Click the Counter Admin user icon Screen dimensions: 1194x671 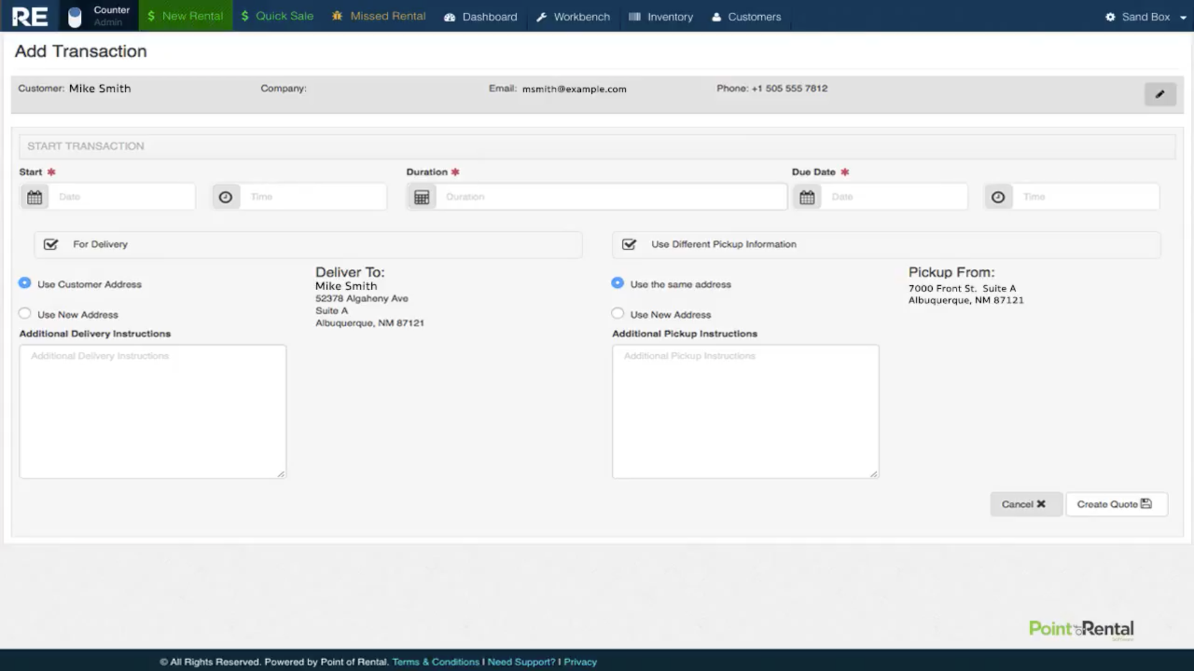75,17
